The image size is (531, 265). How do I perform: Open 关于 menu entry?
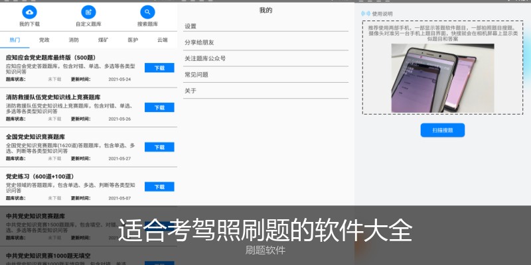[266, 91]
